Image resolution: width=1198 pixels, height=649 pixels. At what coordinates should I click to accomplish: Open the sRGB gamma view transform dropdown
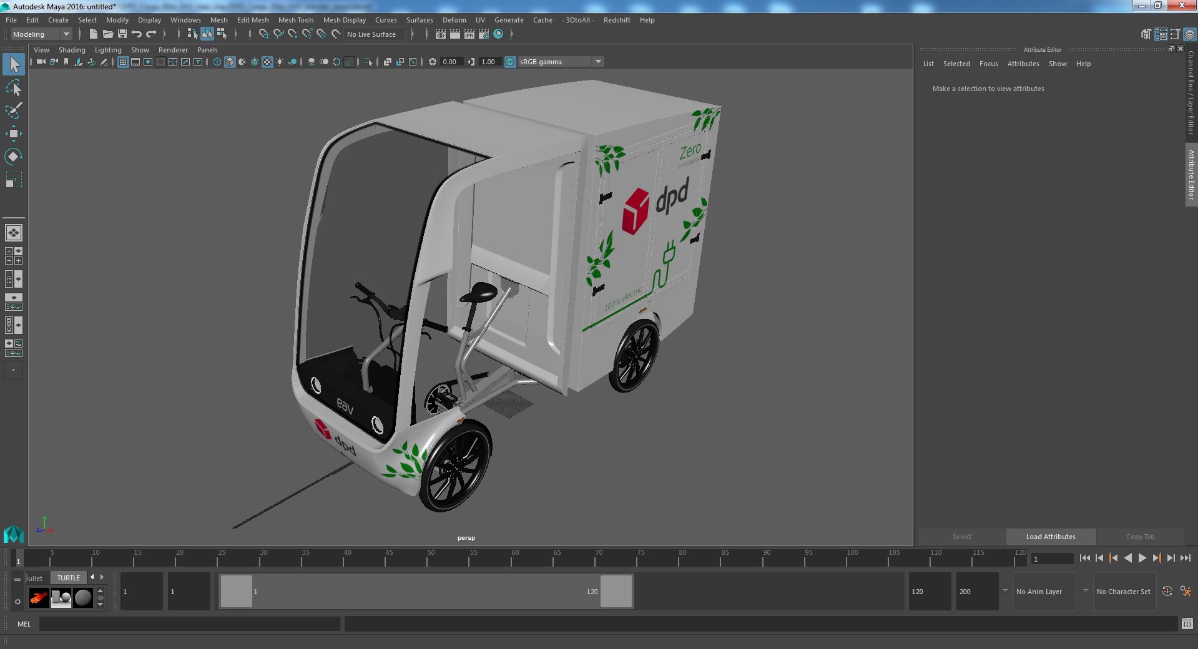pyautogui.click(x=561, y=62)
